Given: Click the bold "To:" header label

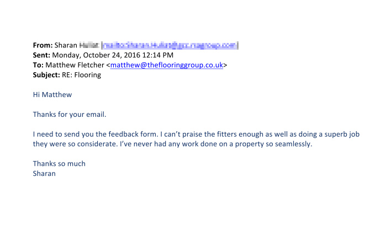Looking at the screenshot, I should coord(38,65).
